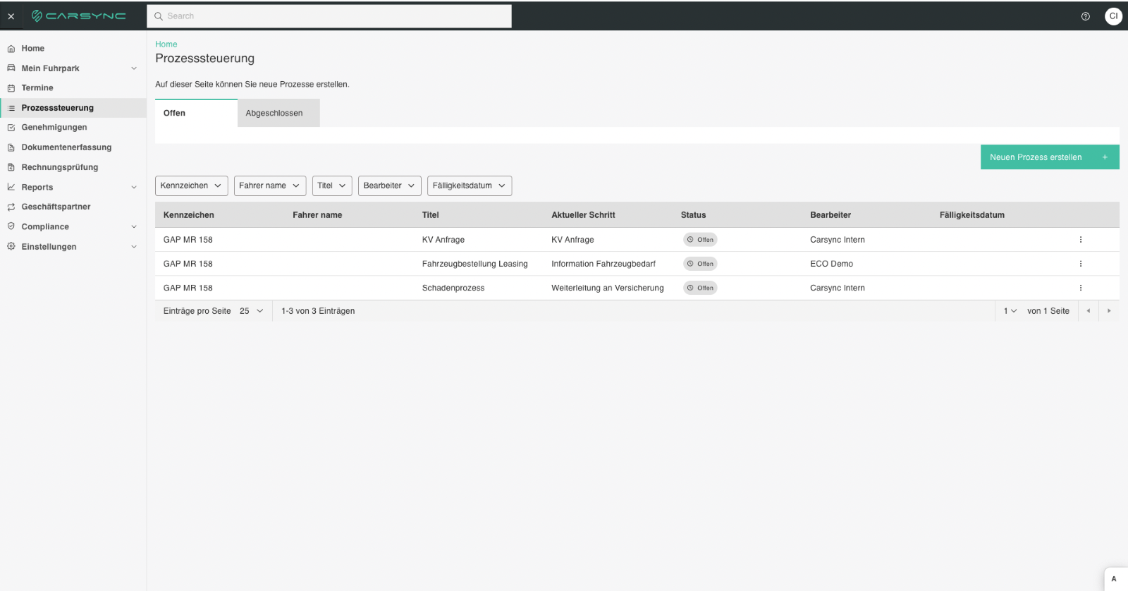Click the search magnifier icon
The height and width of the screenshot is (591, 1128).
pyautogui.click(x=159, y=16)
